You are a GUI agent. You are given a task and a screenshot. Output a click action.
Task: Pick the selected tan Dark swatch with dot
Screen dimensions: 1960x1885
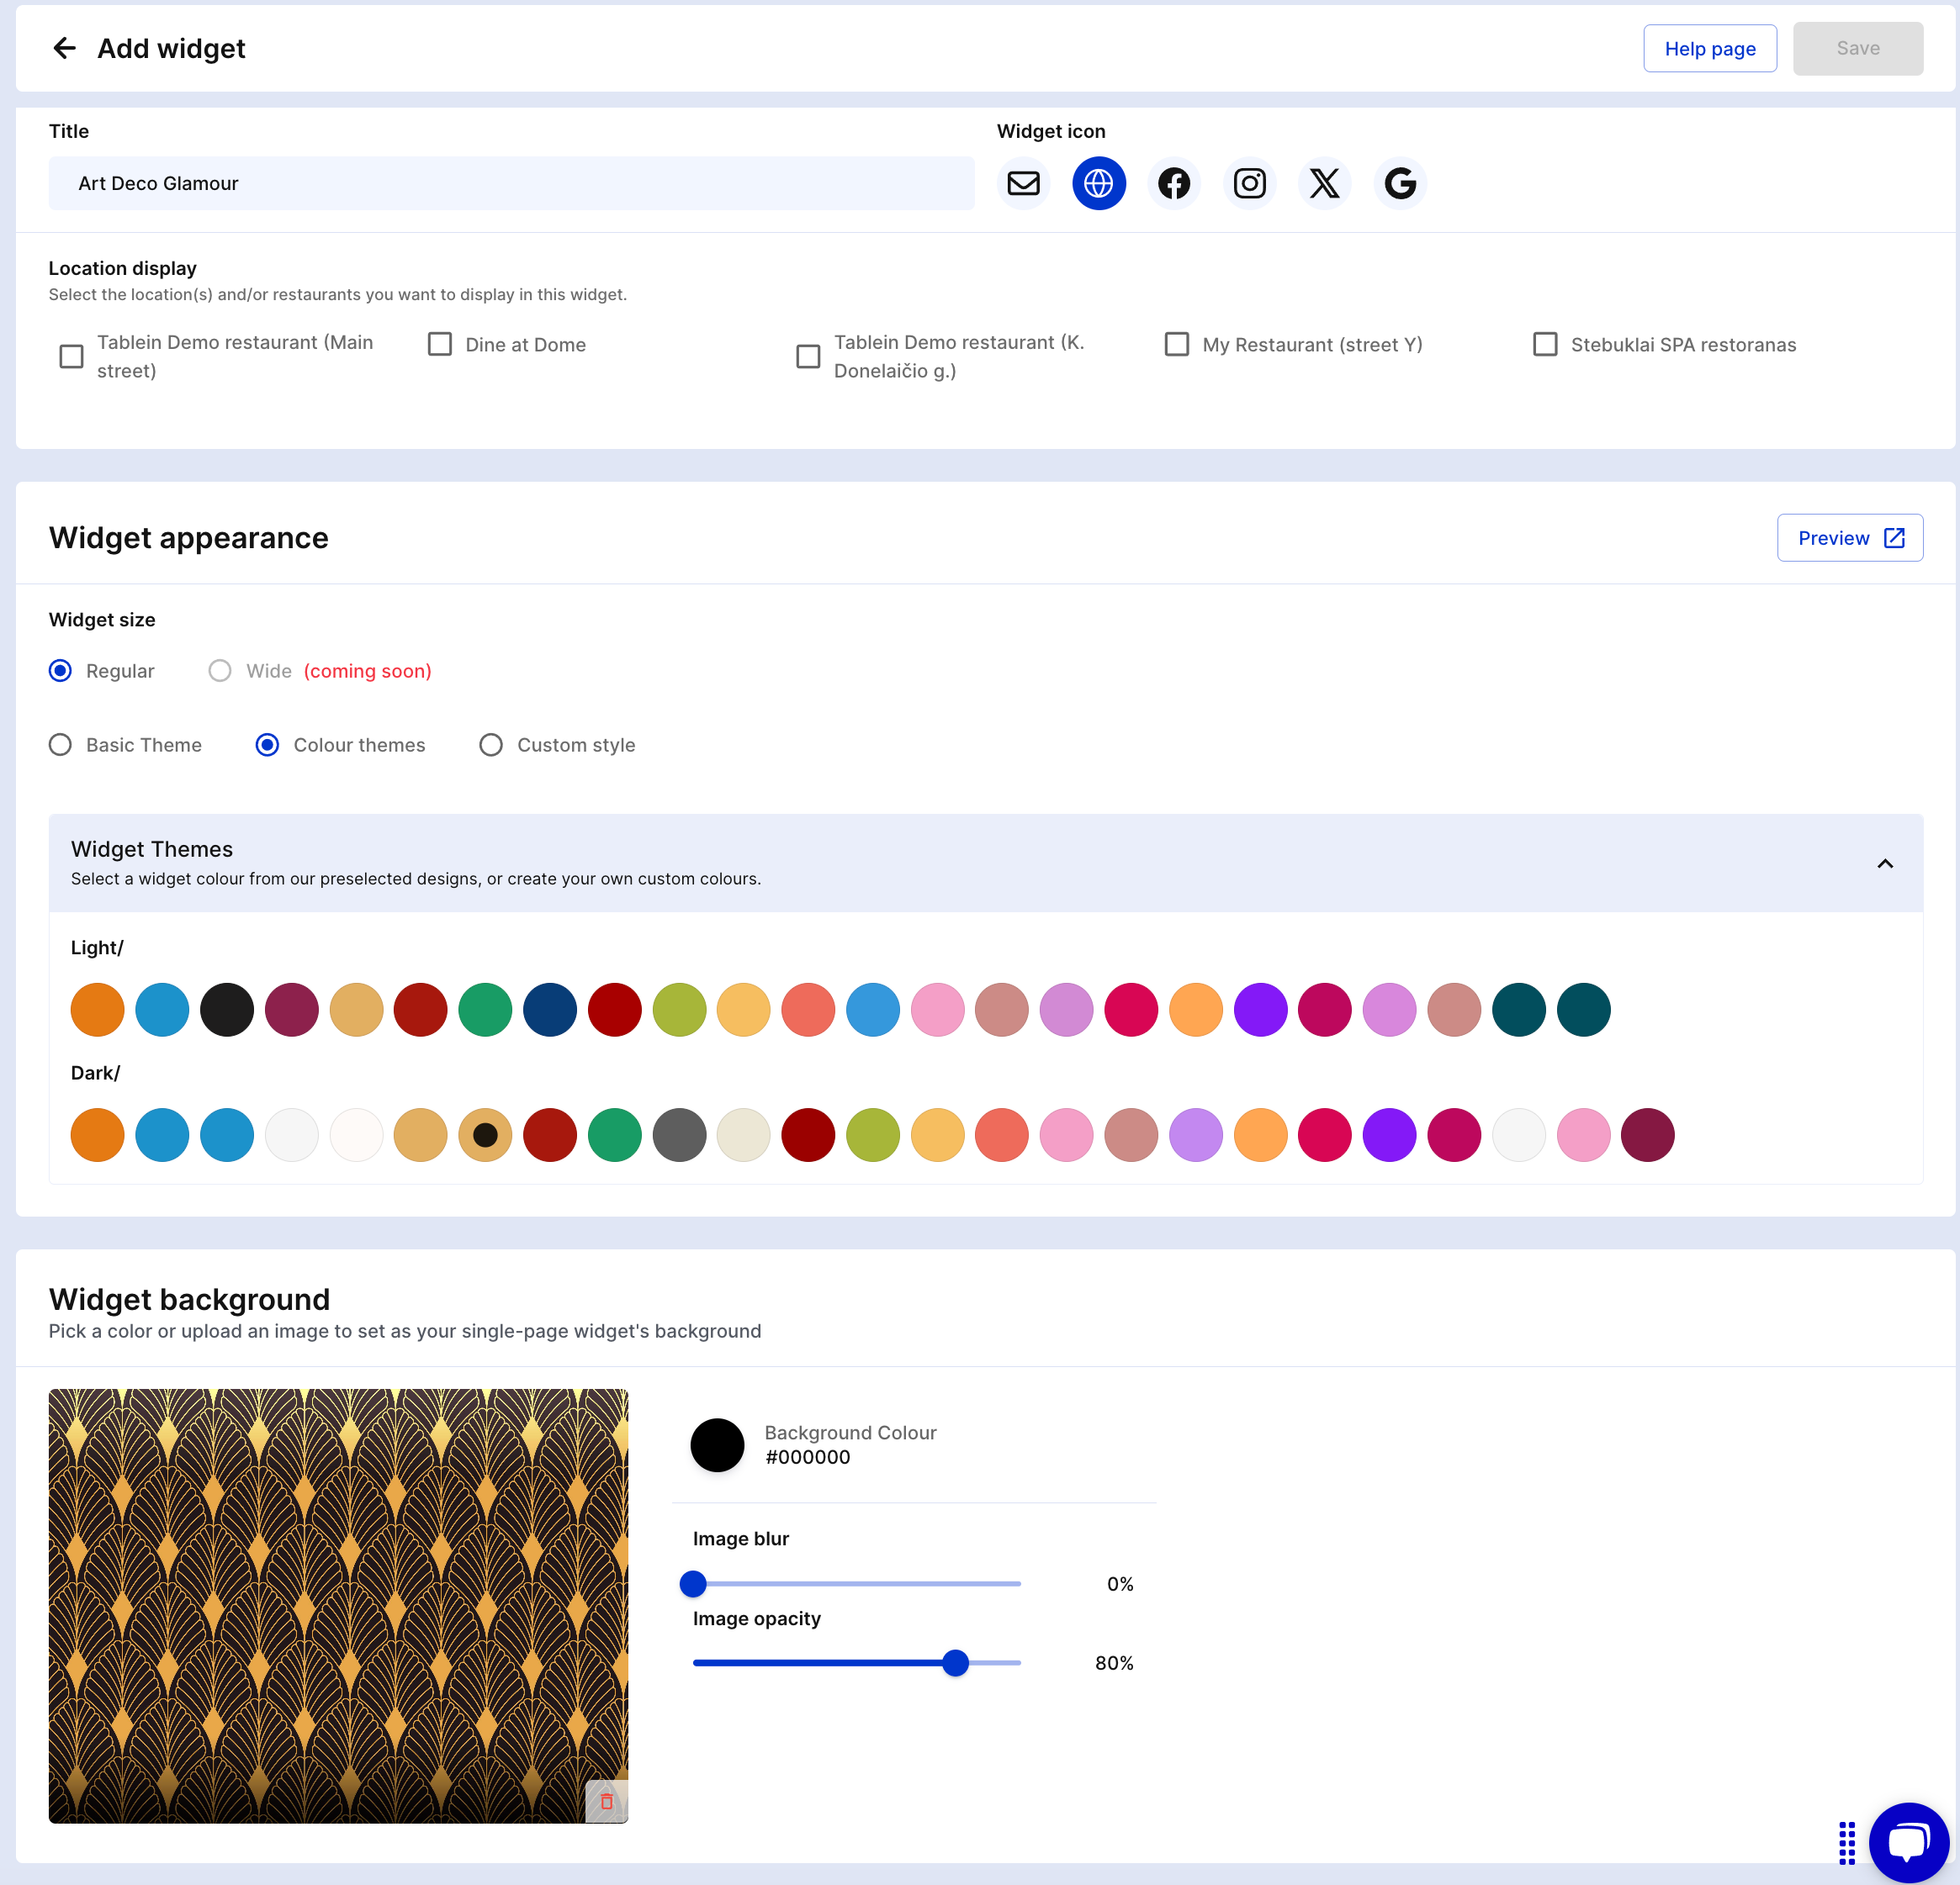[485, 1135]
